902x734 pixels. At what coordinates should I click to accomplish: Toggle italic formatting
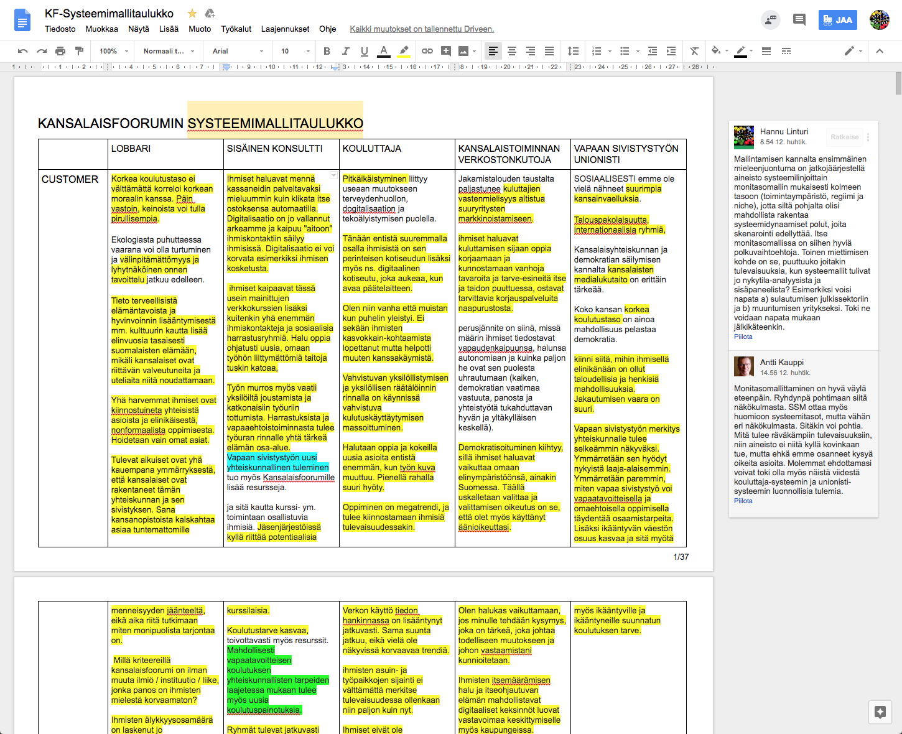(x=345, y=51)
